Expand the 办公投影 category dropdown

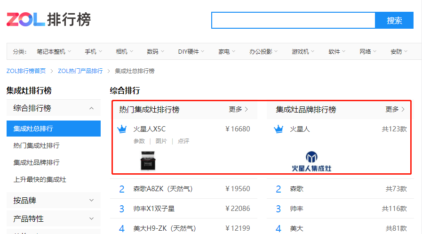pyautogui.click(x=263, y=51)
